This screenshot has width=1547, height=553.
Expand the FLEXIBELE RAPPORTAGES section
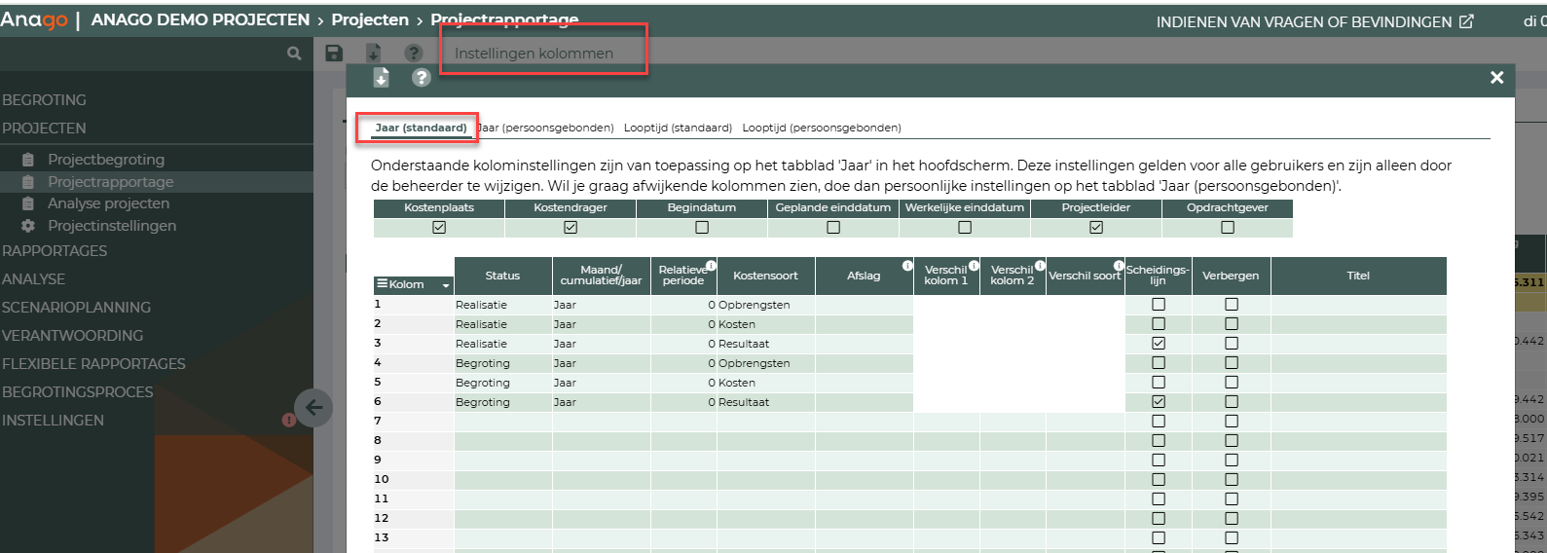point(93,364)
